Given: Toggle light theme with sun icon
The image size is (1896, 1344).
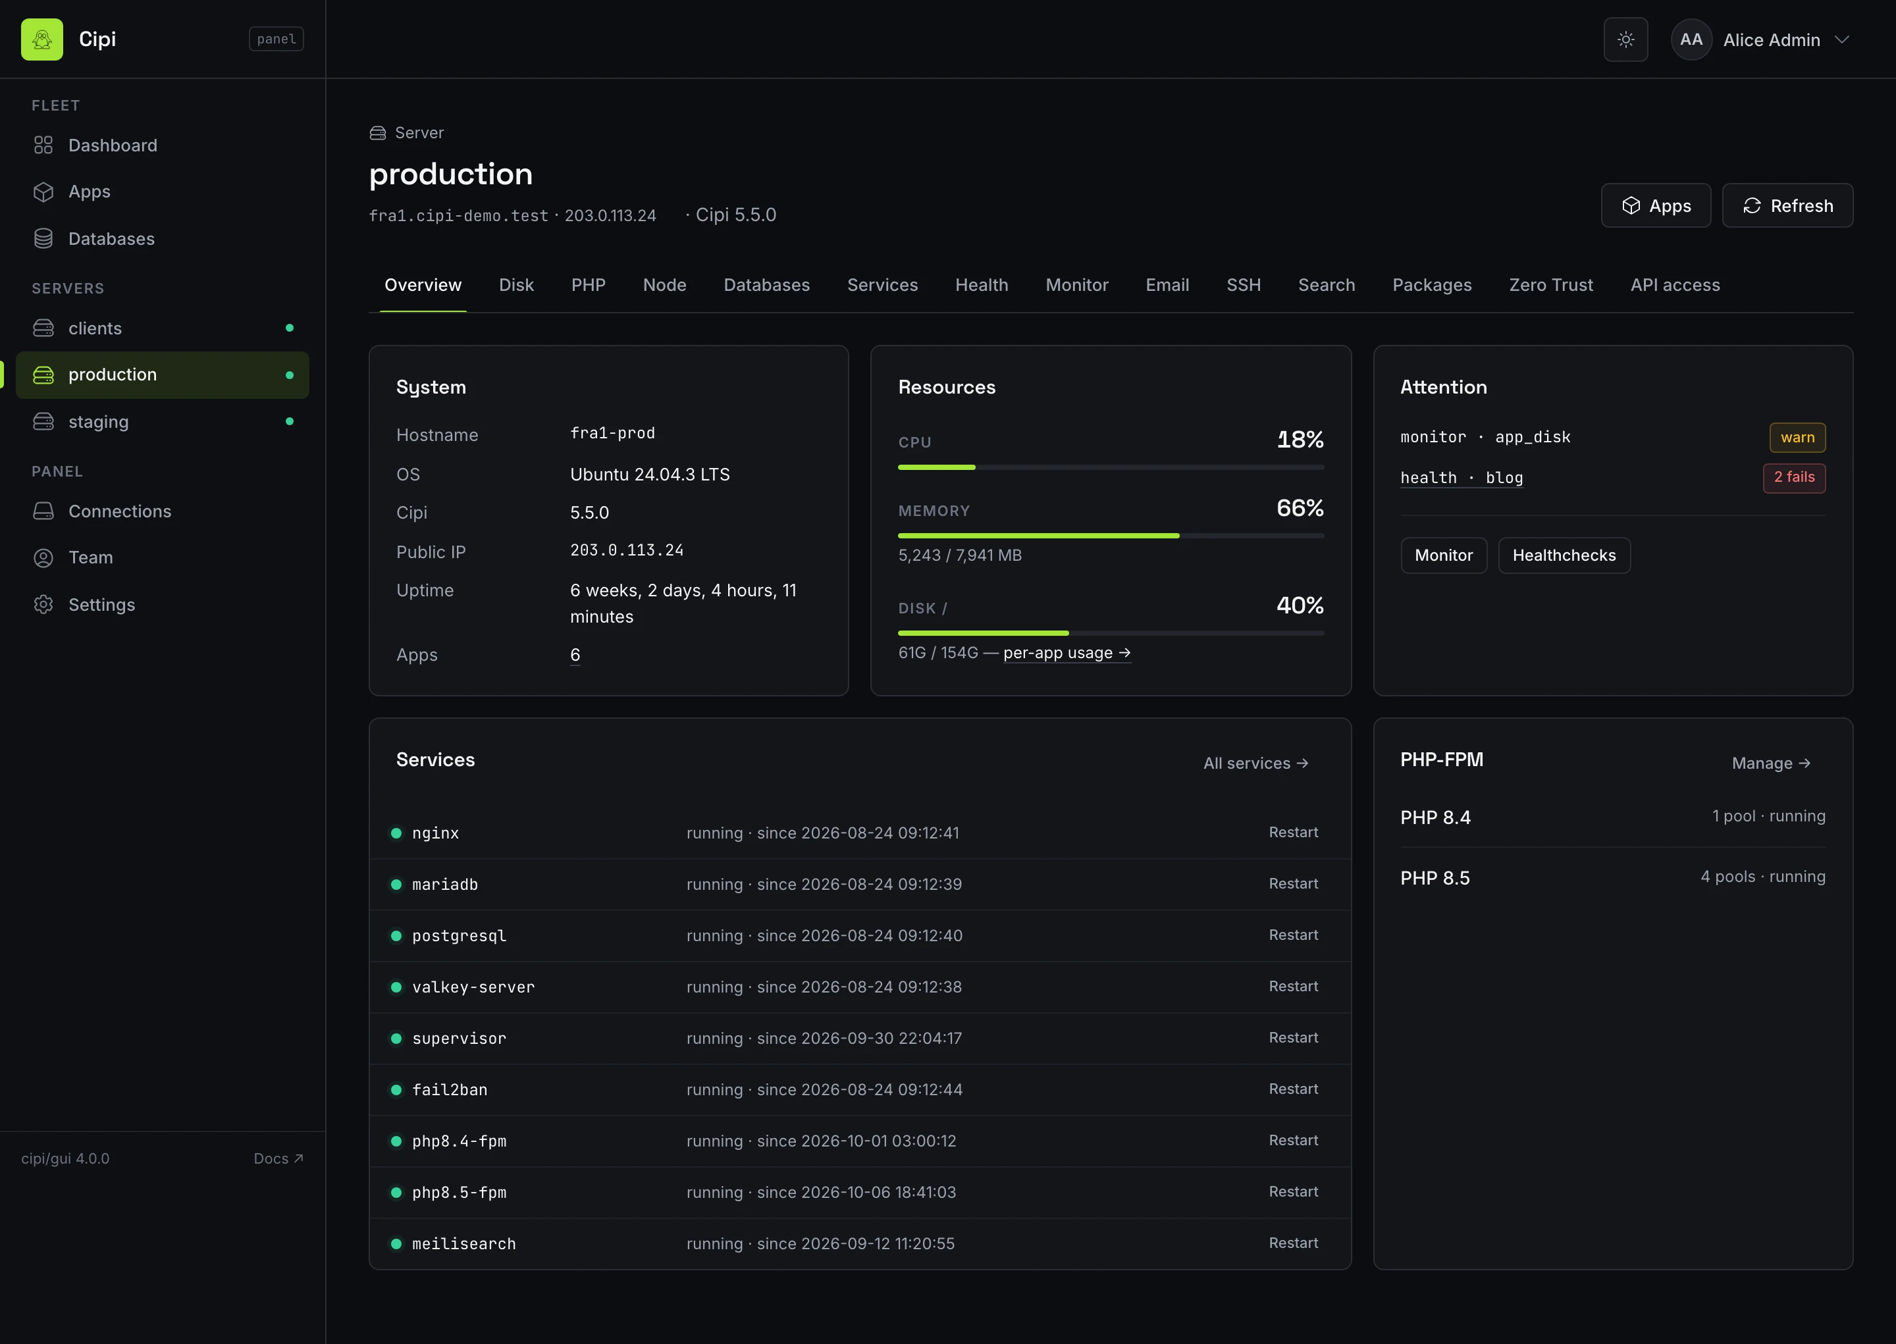Looking at the screenshot, I should point(1625,39).
